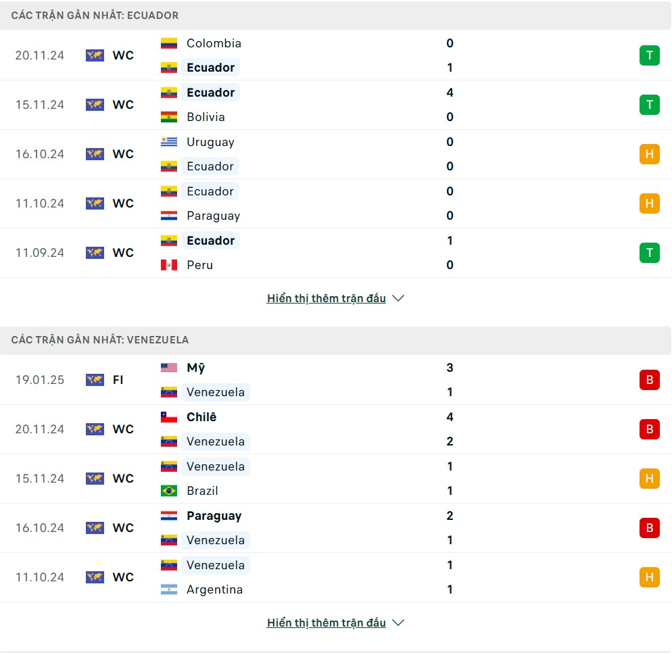The width and height of the screenshot is (672, 653).
Task: Click the red B badge for Chilê match
Action: tap(649, 429)
